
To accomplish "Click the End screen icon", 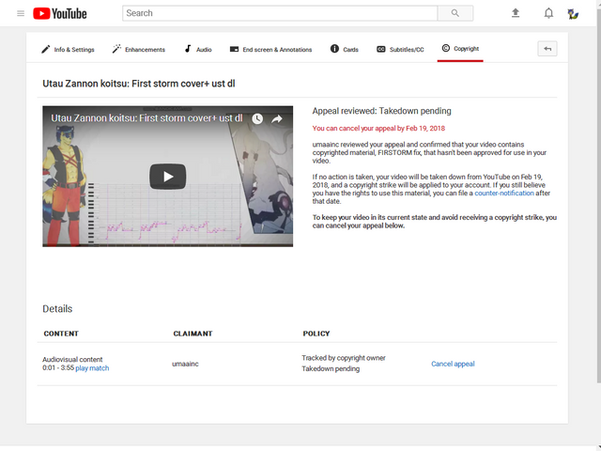I will 234,49.
